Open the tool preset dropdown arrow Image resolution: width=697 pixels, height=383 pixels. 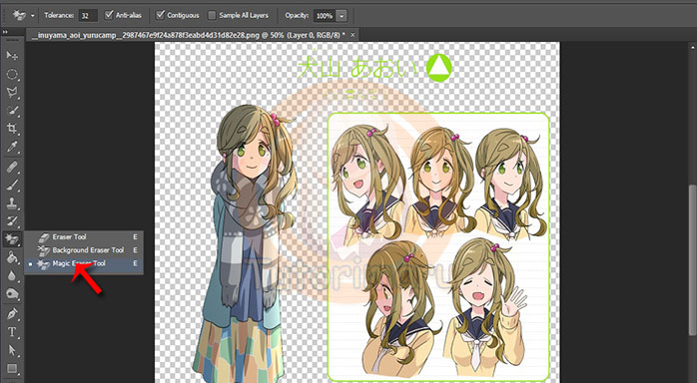click(33, 16)
